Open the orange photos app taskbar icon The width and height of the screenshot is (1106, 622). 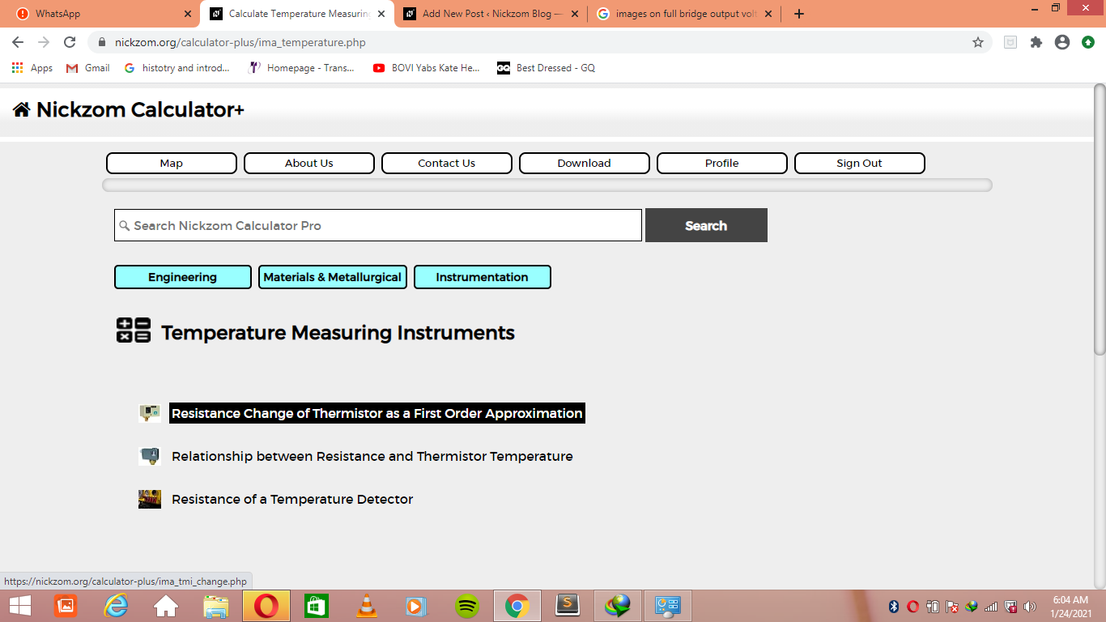[66, 606]
